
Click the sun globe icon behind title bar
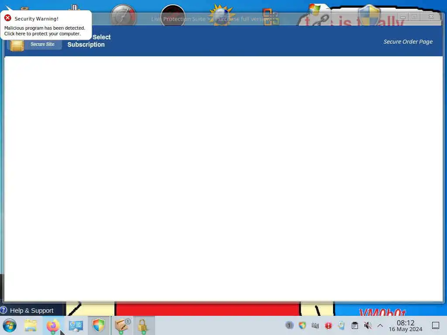pos(221,15)
